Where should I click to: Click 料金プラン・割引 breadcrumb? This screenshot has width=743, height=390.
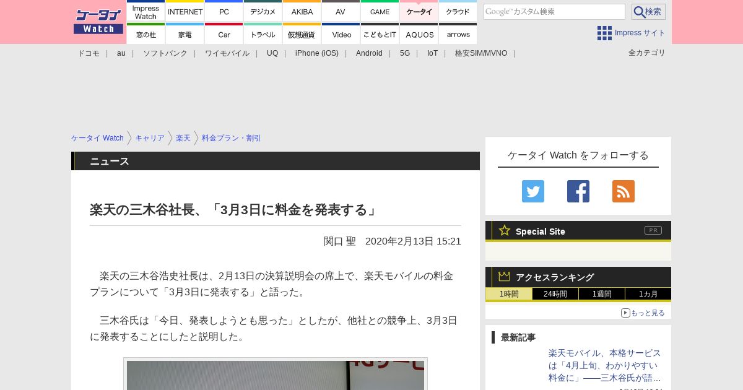(x=232, y=138)
